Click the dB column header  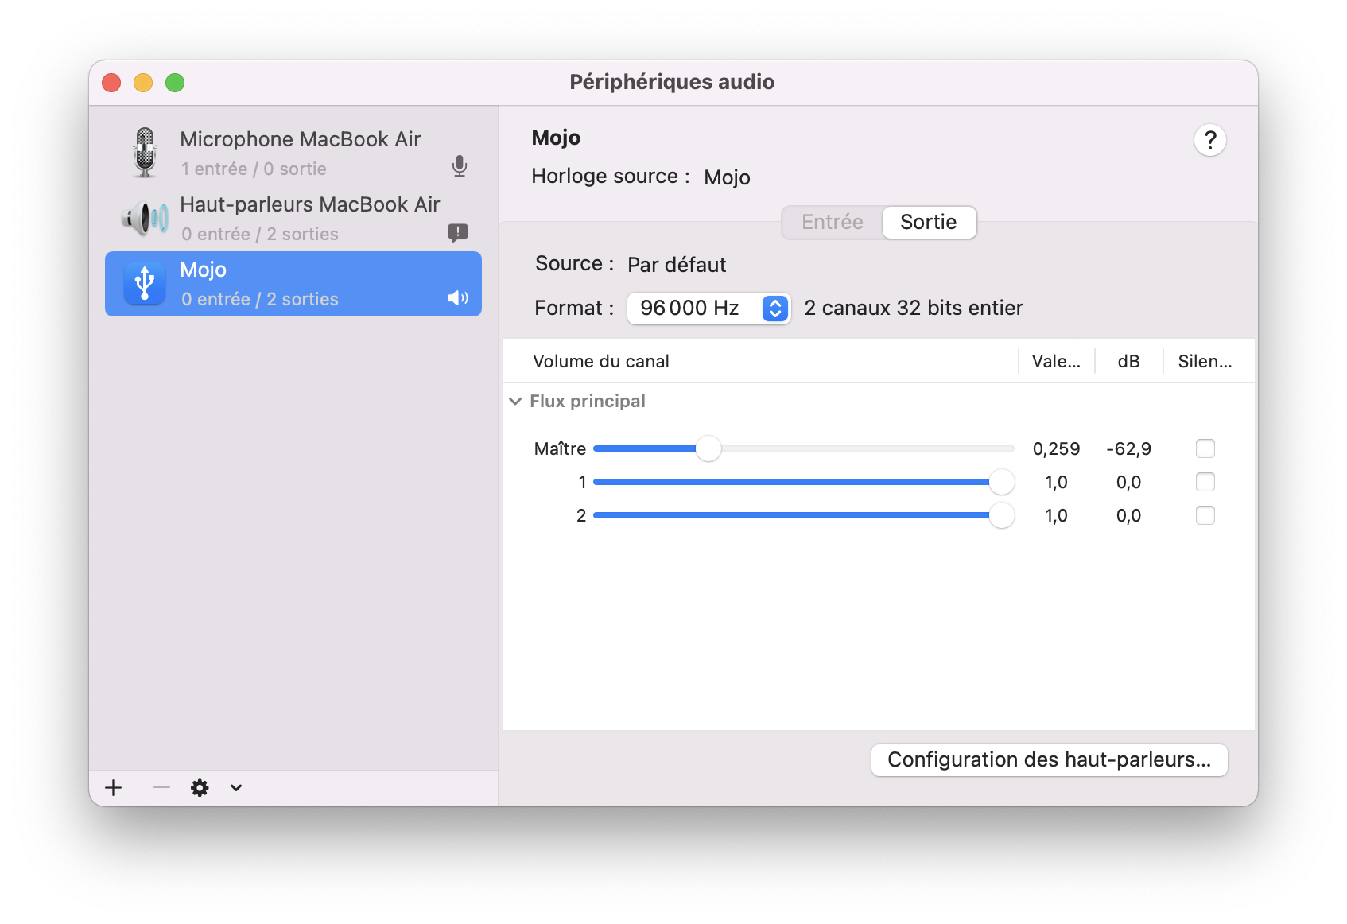point(1128,362)
